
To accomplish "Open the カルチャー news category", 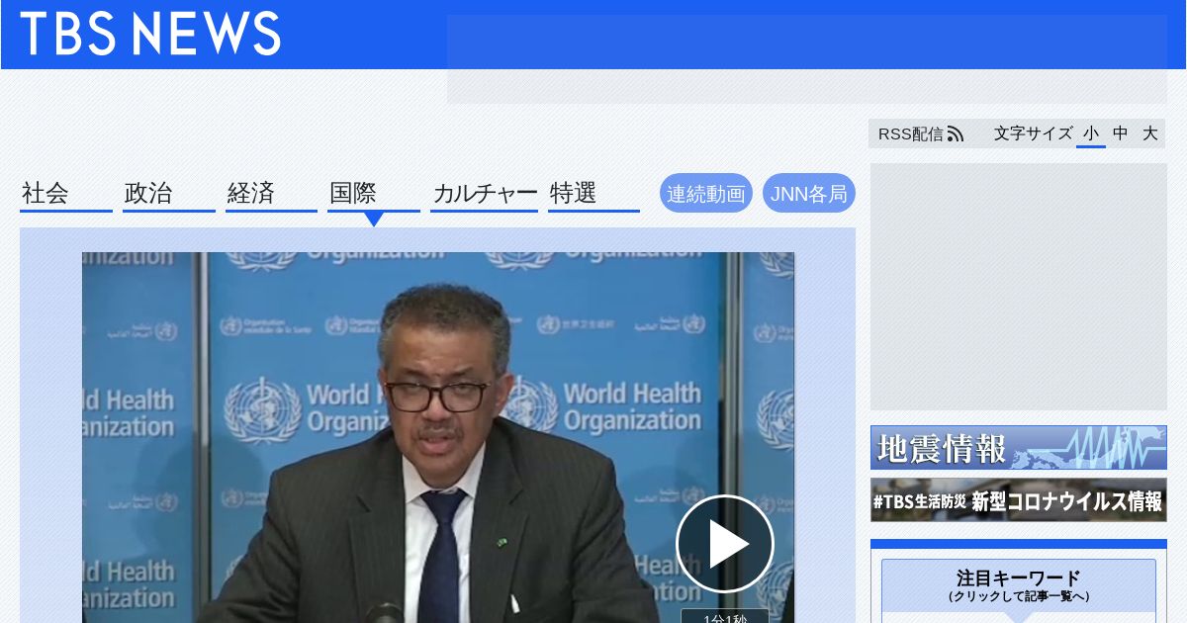I will tap(485, 194).
